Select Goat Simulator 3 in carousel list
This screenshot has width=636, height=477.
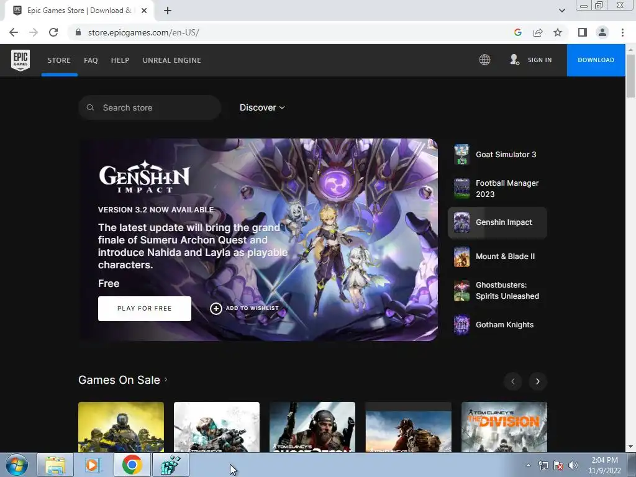(497, 155)
